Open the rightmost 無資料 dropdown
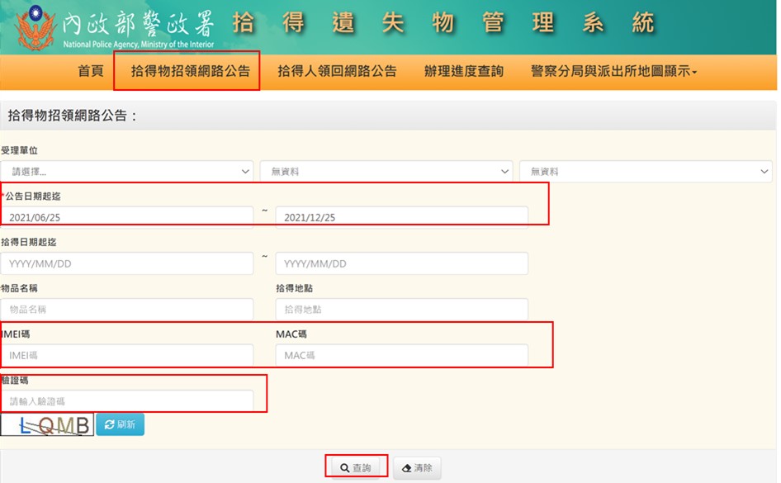 (x=646, y=171)
